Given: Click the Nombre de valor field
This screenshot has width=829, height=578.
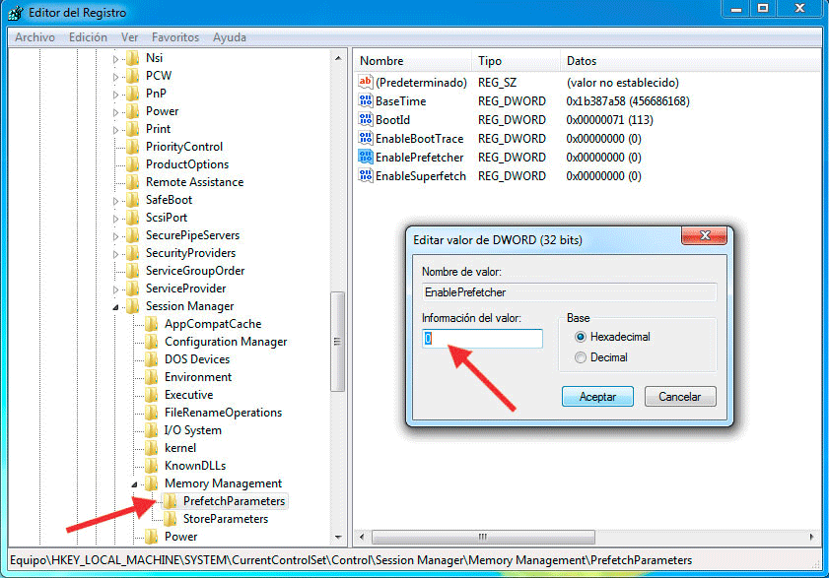Looking at the screenshot, I should click(x=570, y=292).
